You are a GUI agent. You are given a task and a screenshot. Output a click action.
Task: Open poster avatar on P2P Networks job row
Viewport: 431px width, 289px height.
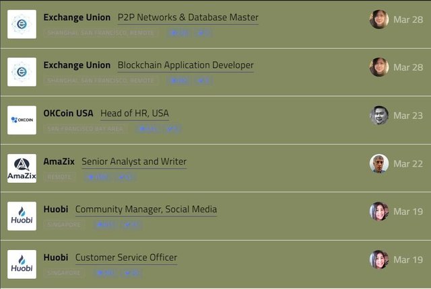[x=379, y=19]
